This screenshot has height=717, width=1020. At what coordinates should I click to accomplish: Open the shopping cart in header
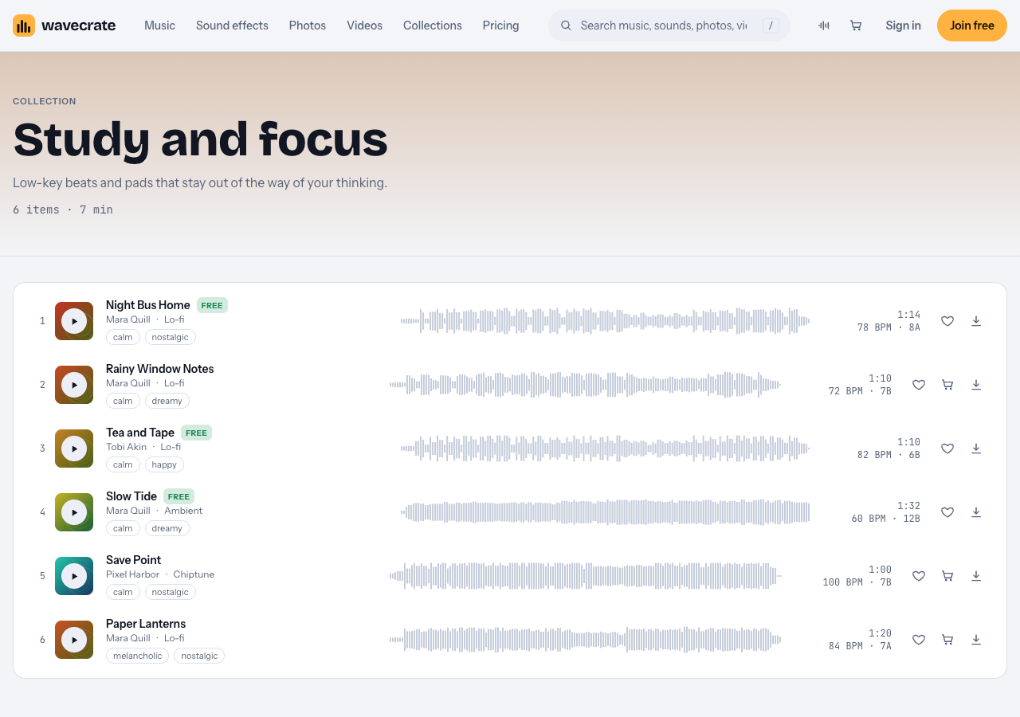(x=856, y=25)
